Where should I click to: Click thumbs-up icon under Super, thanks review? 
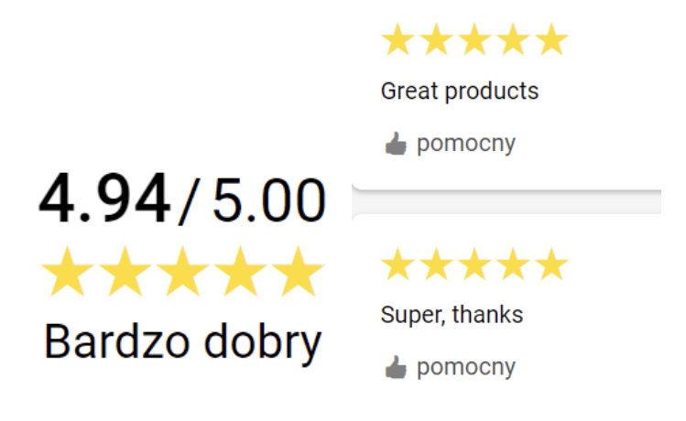(395, 368)
